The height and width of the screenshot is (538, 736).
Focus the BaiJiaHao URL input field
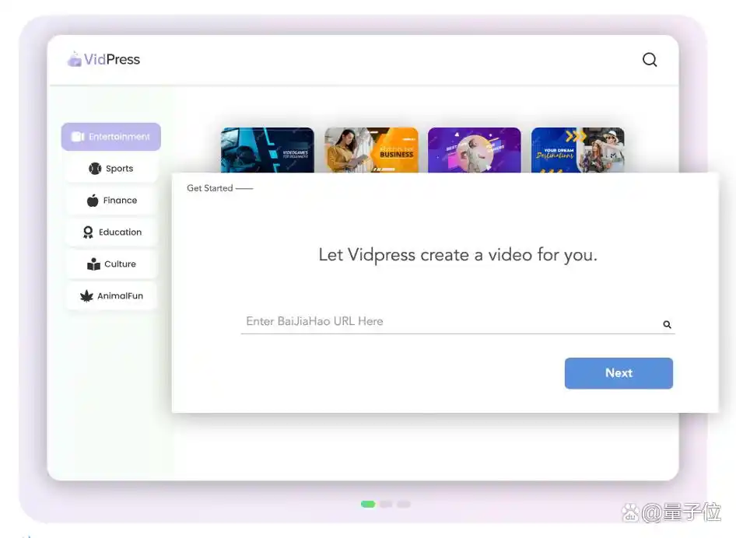(457, 322)
